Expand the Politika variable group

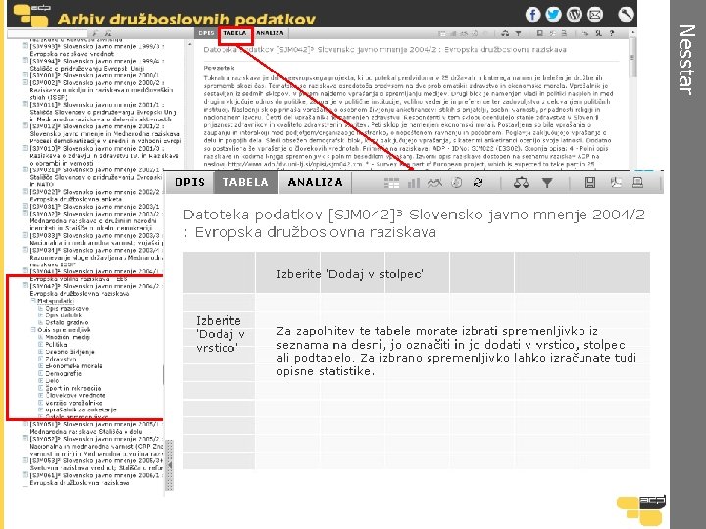pyautogui.click(x=40, y=344)
